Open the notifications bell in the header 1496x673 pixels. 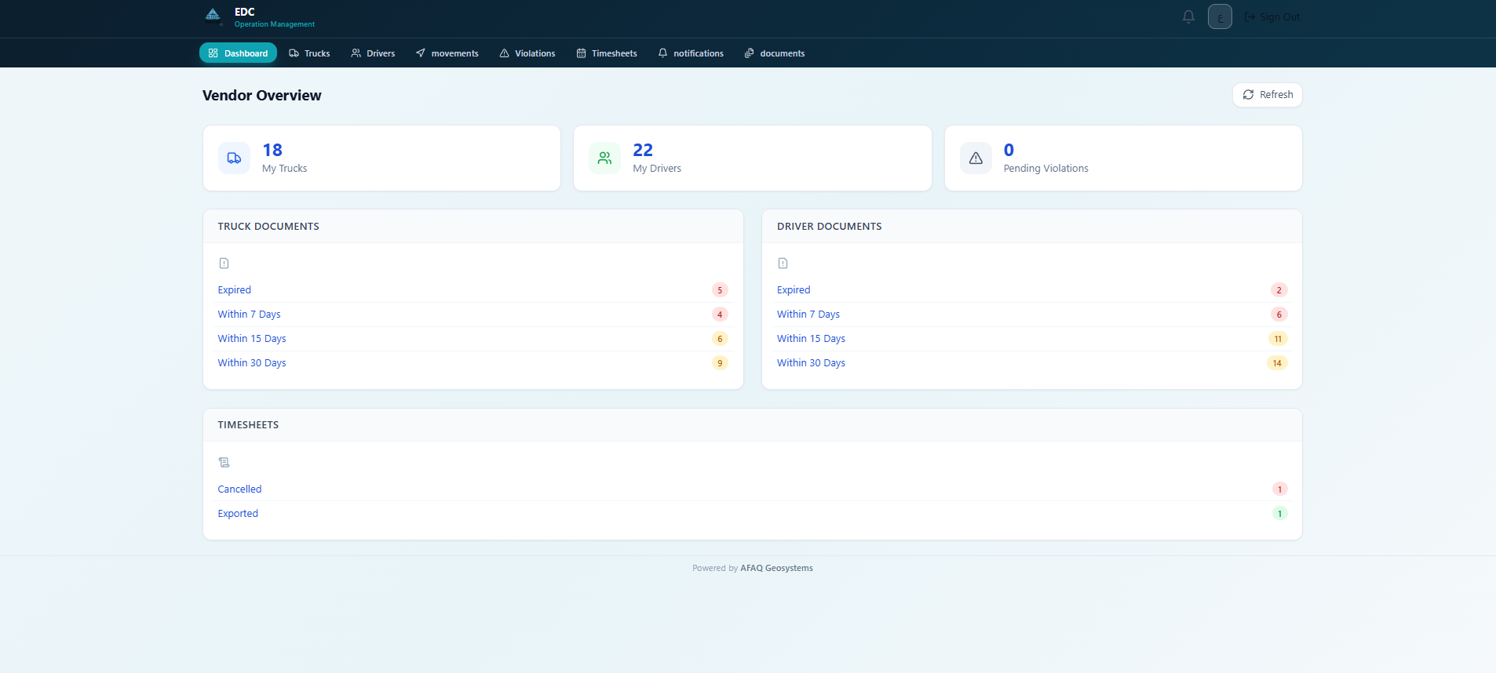pyautogui.click(x=1188, y=16)
